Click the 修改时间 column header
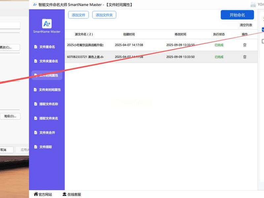264x198 pixels. coord(180,34)
